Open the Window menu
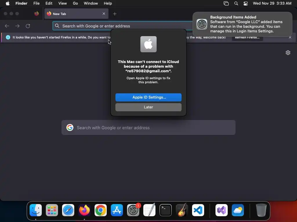 (x=91, y=3)
